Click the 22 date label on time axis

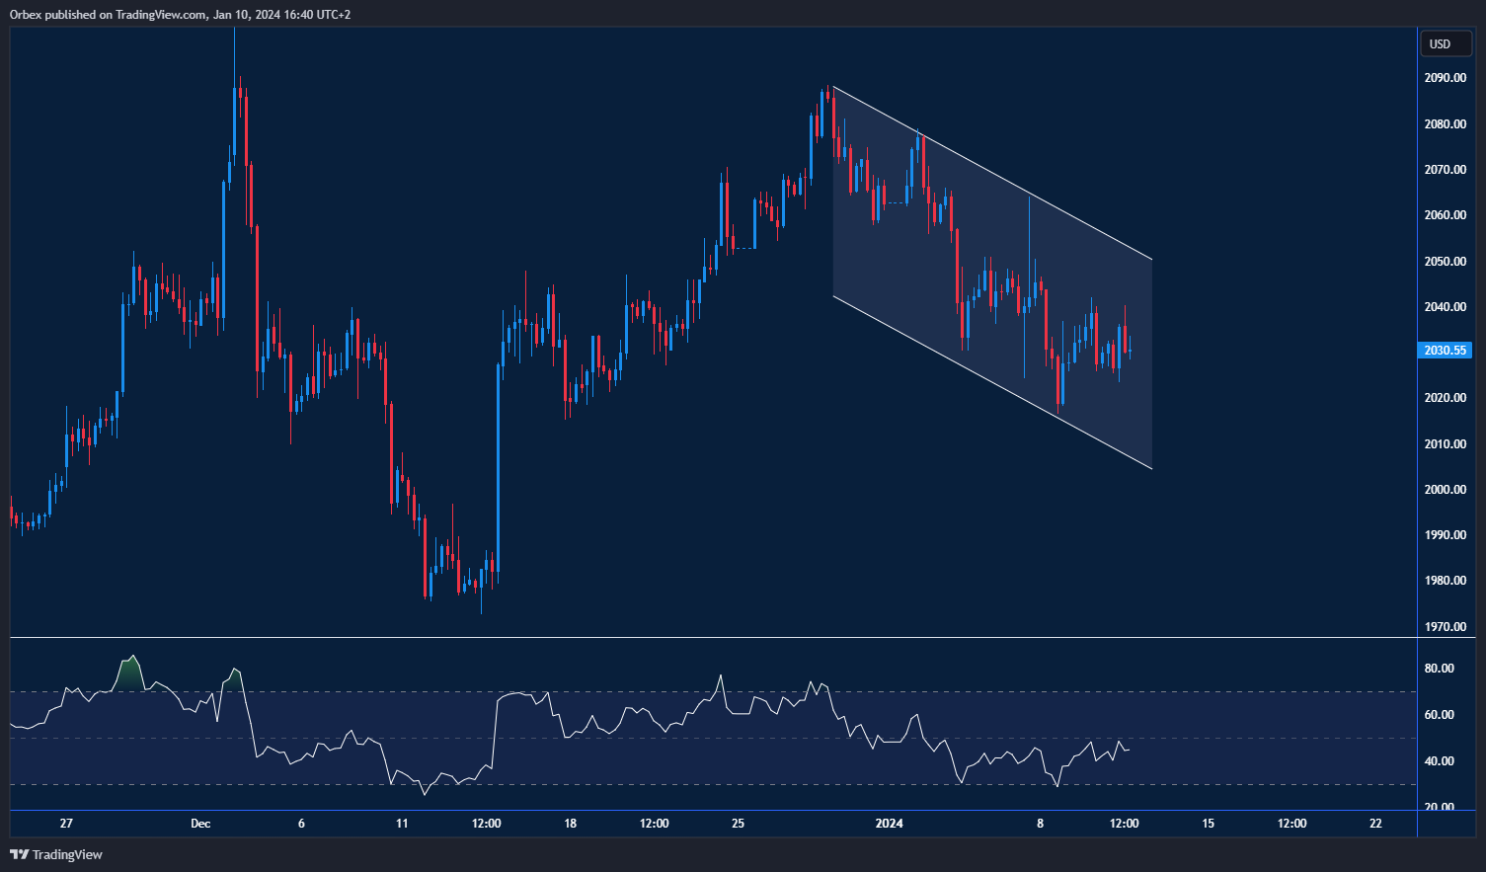[x=1375, y=824]
